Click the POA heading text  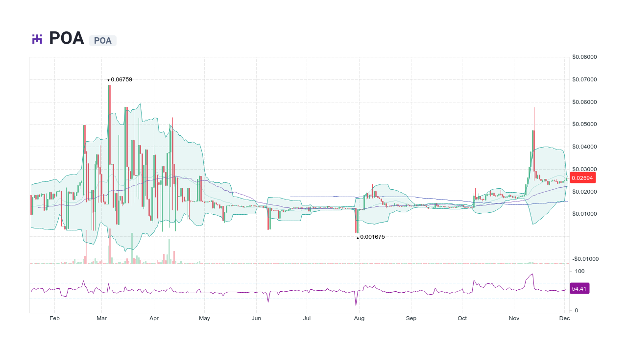coord(66,38)
